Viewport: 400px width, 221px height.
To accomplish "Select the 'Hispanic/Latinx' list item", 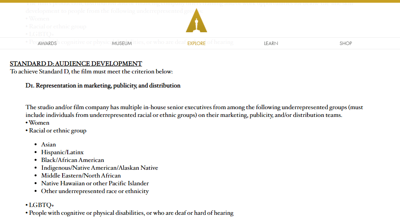I will 63,152.
